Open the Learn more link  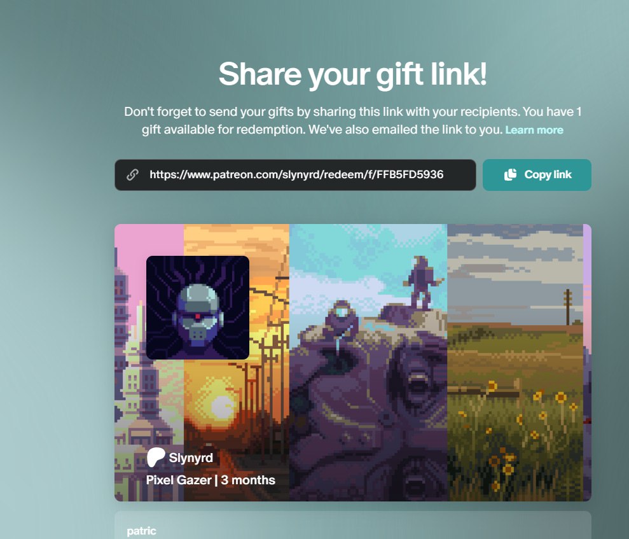tap(534, 130)
